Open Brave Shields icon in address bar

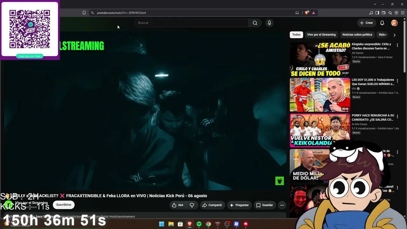[307, 13]
